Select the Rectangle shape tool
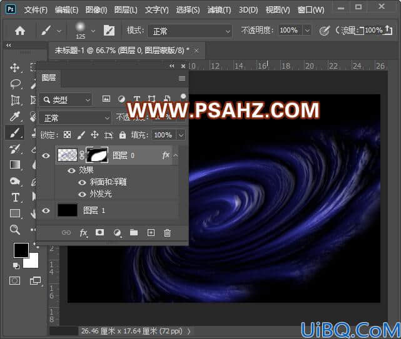401x339 pixels. coord(15,214)
